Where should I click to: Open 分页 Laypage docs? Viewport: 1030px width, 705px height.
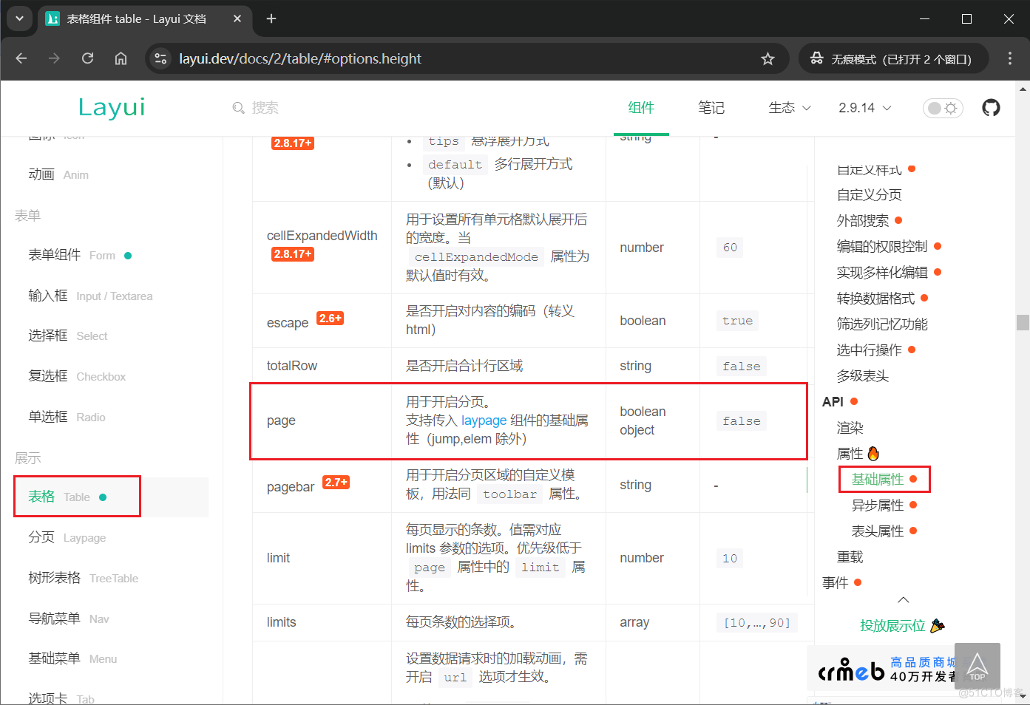click(x=67, y=537)
